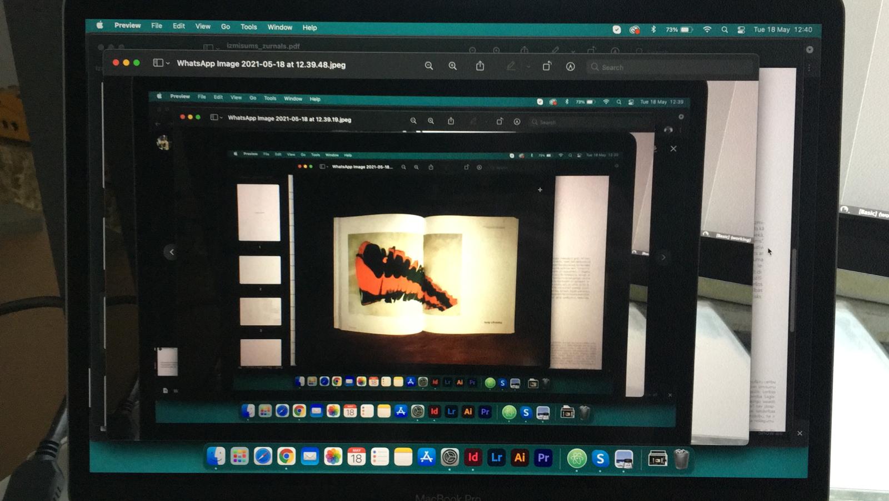Screen dimensions: 889x501
Task: Open Skype from the Dock
Action: click(x=600, y=459)
